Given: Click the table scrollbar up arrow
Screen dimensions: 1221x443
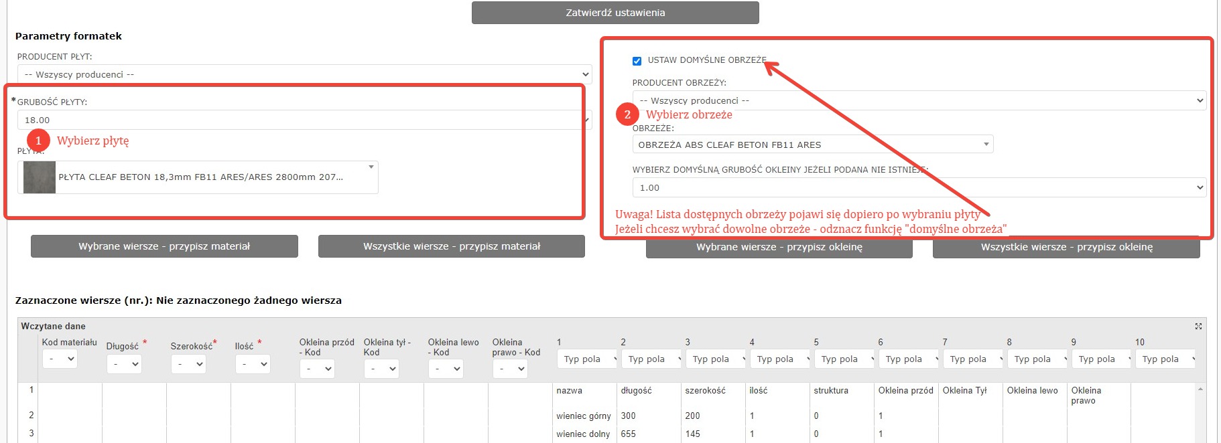Looking at the screenshot, I should (x=1200, y=389).
